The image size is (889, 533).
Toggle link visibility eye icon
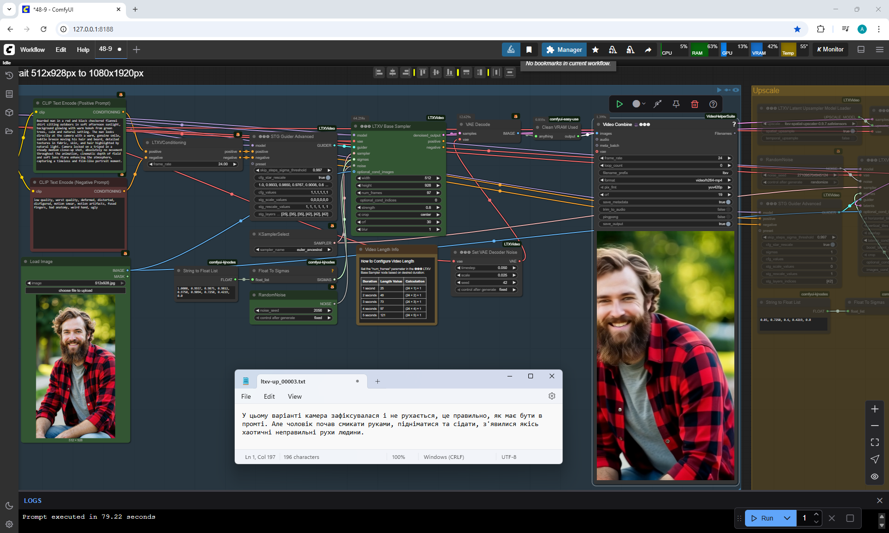click(x=875, y=476)
